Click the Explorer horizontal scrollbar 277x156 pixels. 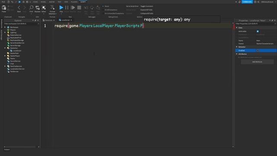pyautogui.click(x=20, y=147)
